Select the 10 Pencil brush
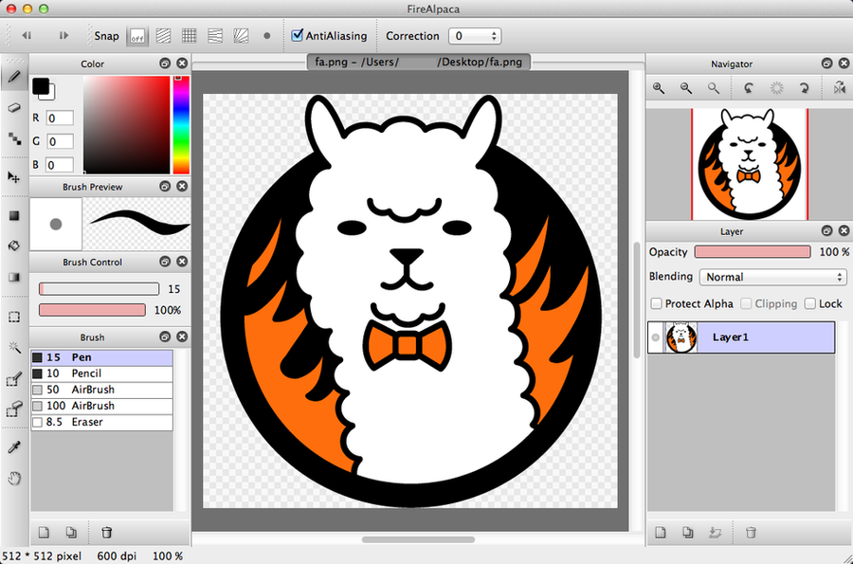853x564 pixels. point(101,373)
